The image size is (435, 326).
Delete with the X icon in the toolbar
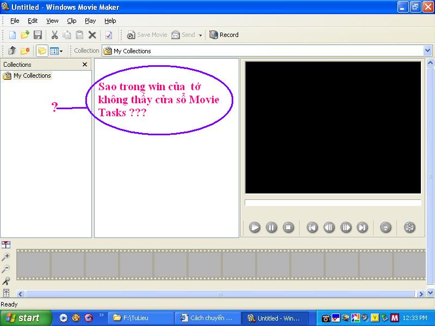tap(92, 35)
